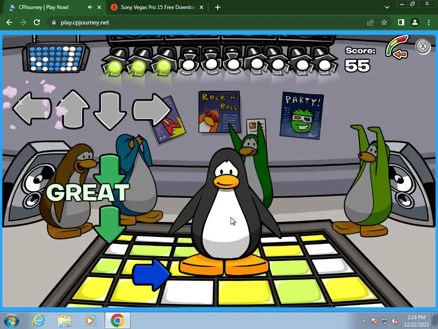Click the blue LED light panel
This screenshot has height=329, width=438.
(56, 58)
